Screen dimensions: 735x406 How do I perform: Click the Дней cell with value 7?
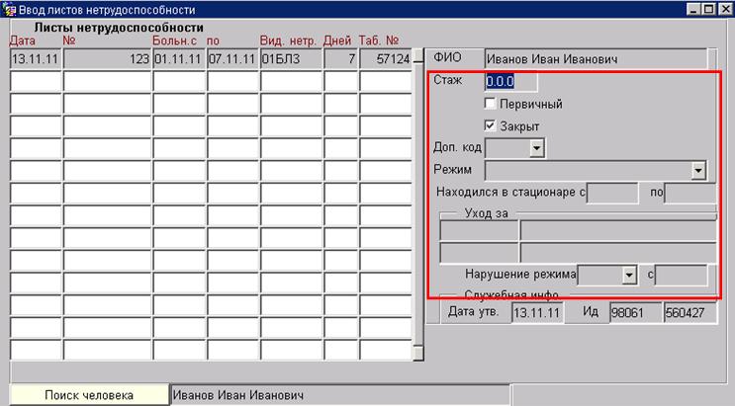click(x=340, y=59)
